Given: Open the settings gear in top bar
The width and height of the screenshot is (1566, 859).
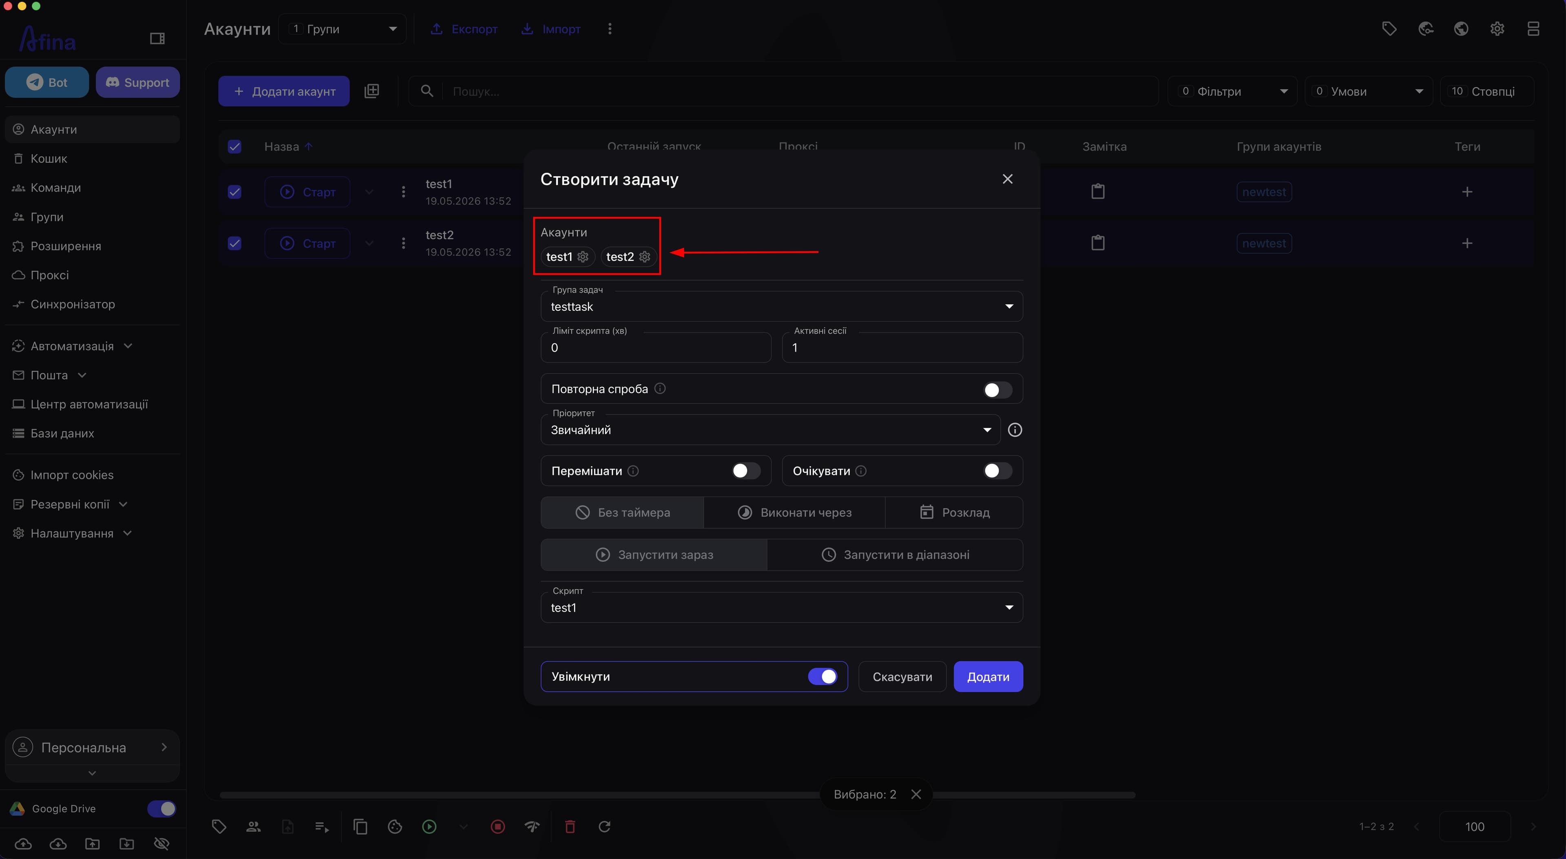Looking at the screenshot, I should pyautogui.click(x=1497, y=29).
